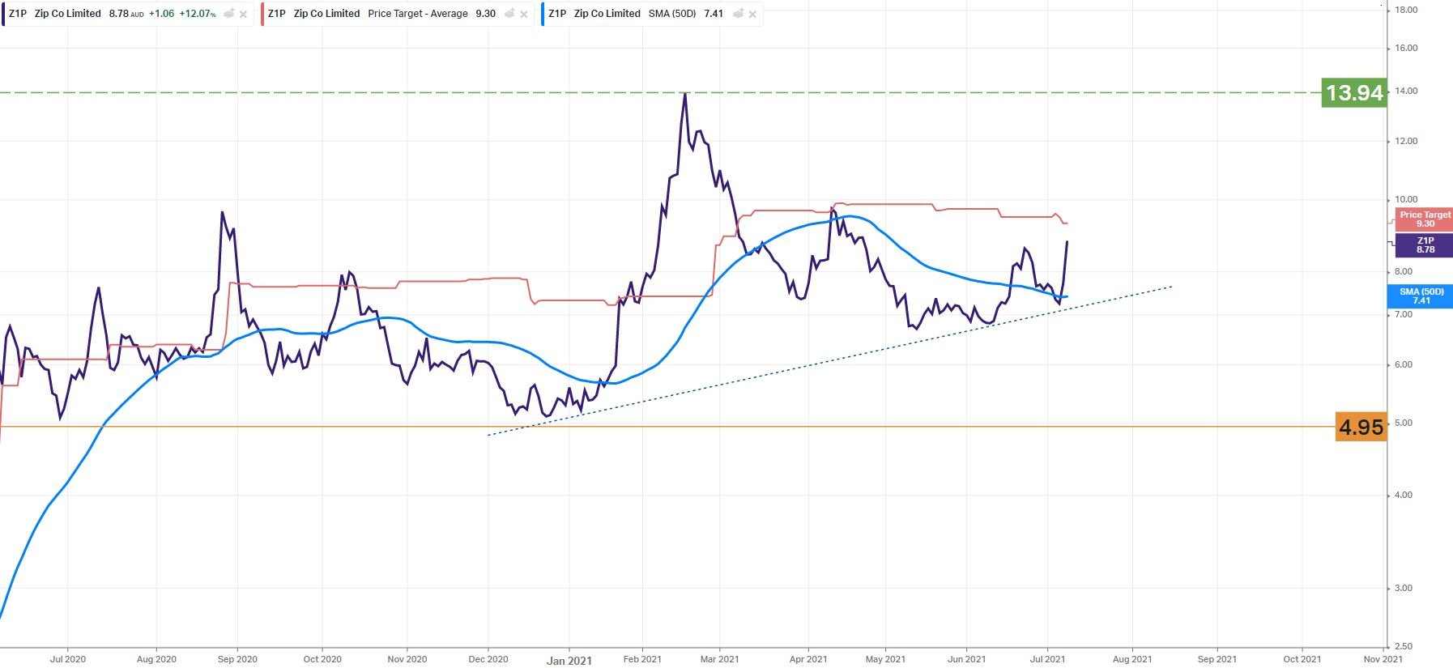Click the 'Sep 2021' date axis label
Image resolution: width=1453 pixels, height=668 pixels.
click(x=1217, y=659)
